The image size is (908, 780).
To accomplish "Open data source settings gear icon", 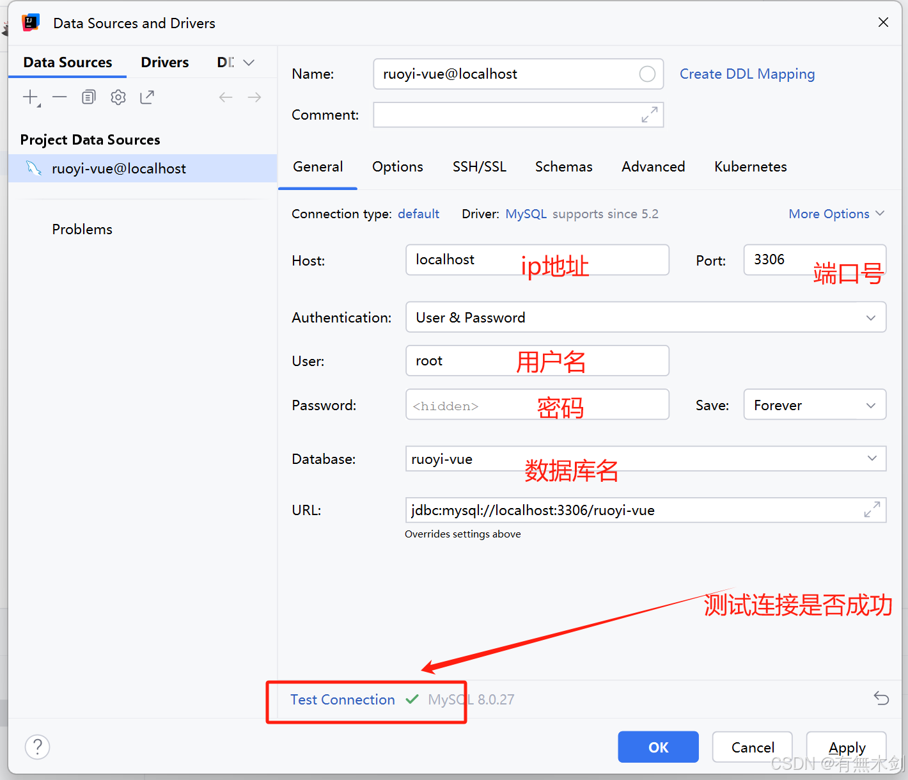I will [118, 97].
